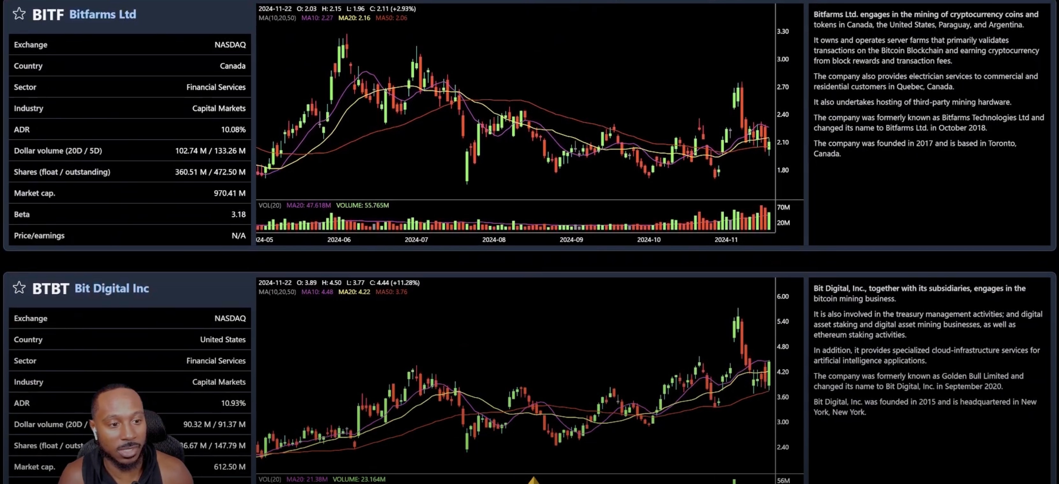Select BITF Country value Canada

232,66
